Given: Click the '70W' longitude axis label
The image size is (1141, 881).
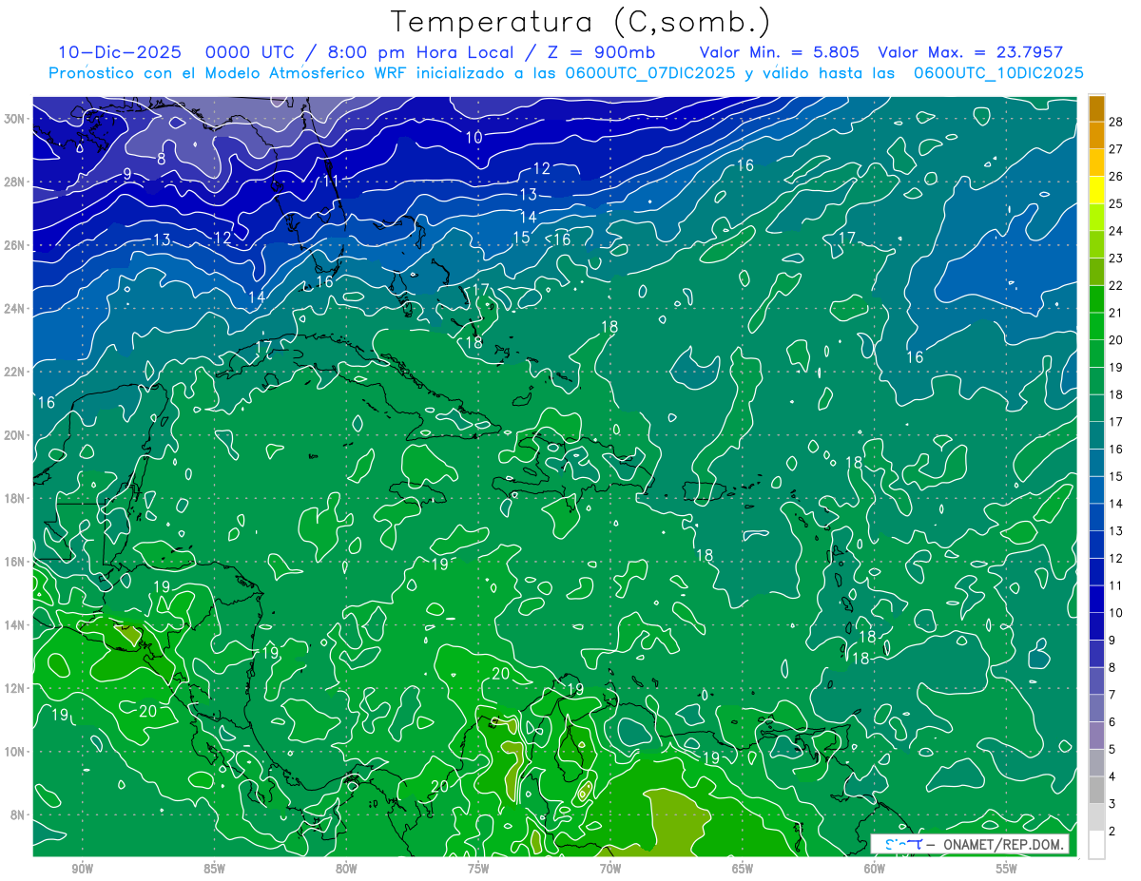Looking at the screenshot, I should point(610,869).
